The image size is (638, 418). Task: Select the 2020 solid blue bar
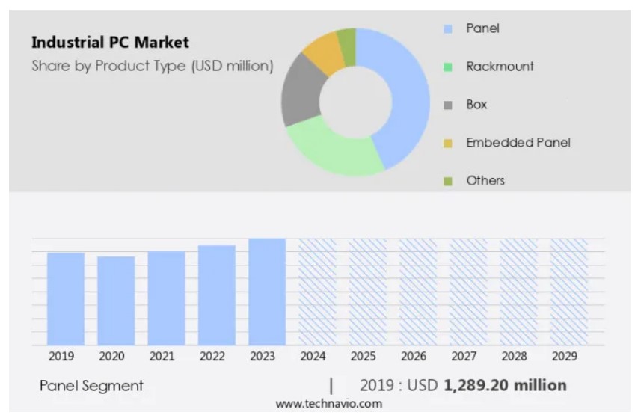click(116, 301)
